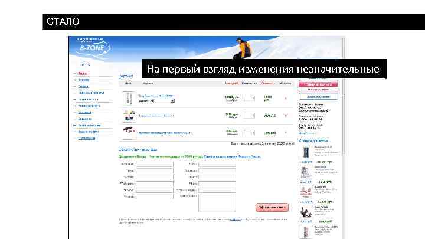
Task: Click the delete icon in second cart row
Action: [x=286, y=116]
